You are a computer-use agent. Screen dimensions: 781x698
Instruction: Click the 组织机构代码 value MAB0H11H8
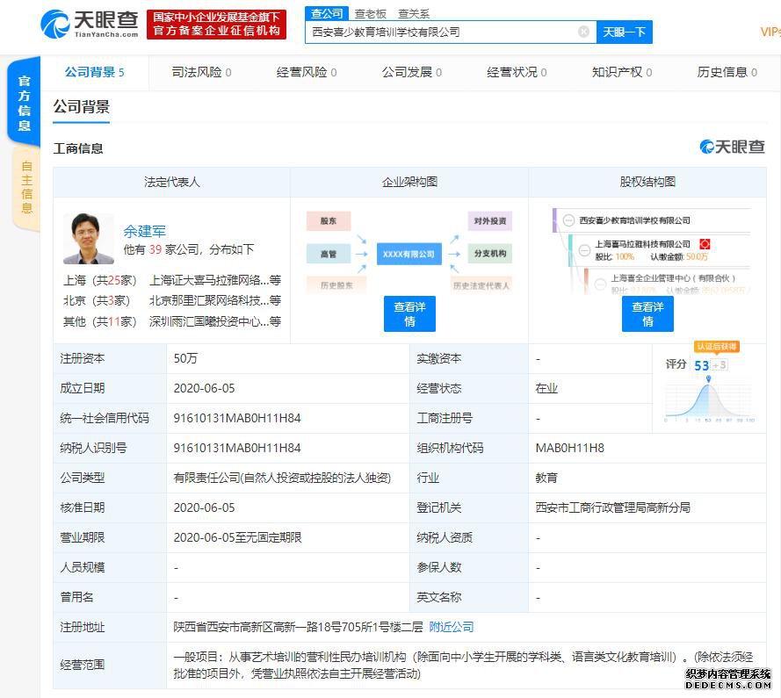click(570, 448)
